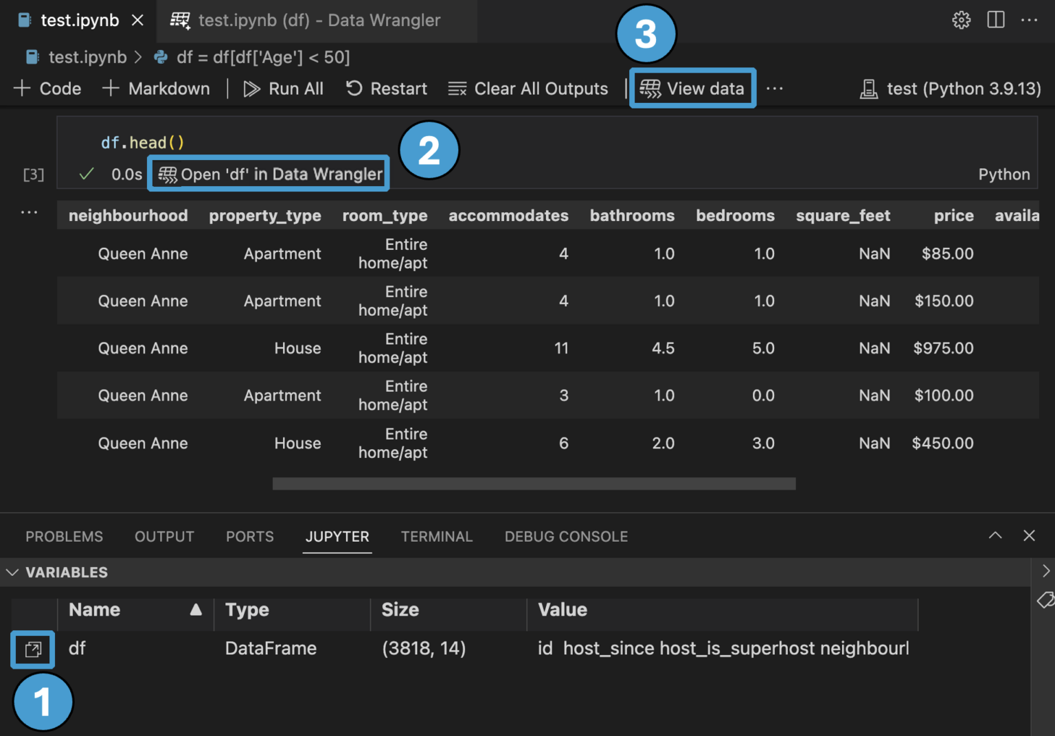The height and width of the screenshot is (736, 1055).
Task: Restart the notebook kernel
Action: click(x=386, y=88)
